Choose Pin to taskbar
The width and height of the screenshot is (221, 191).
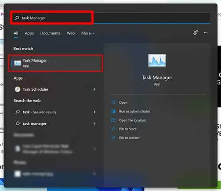point(129,138)
